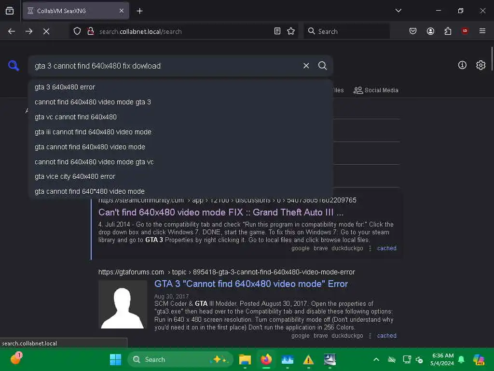Screen dimensions: 494x371
Task: Open File Explorer from taskbar
Action: click(x=245, y=359)
